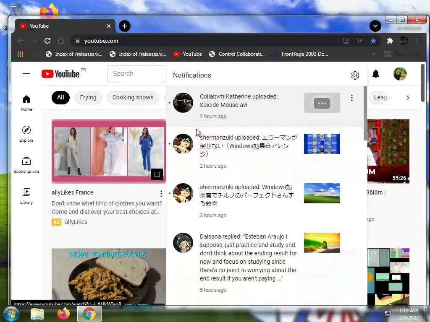430x322 pixels.
Task: Open the YouTube hamburger guide menu
Action: (26, 74)
